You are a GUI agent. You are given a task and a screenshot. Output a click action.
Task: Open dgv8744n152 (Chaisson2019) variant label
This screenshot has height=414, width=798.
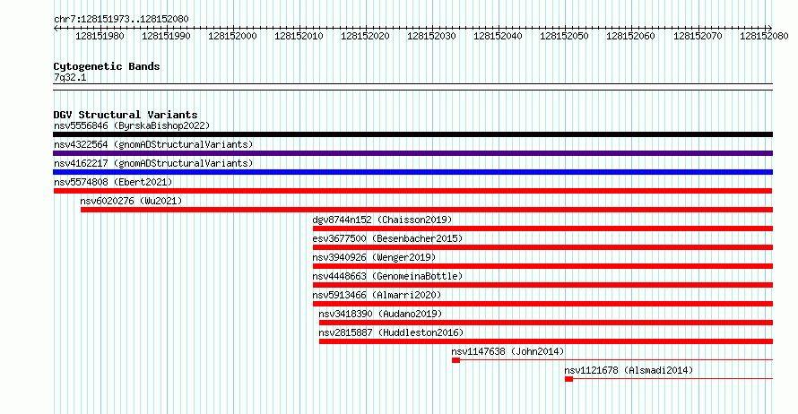point(382,220)
